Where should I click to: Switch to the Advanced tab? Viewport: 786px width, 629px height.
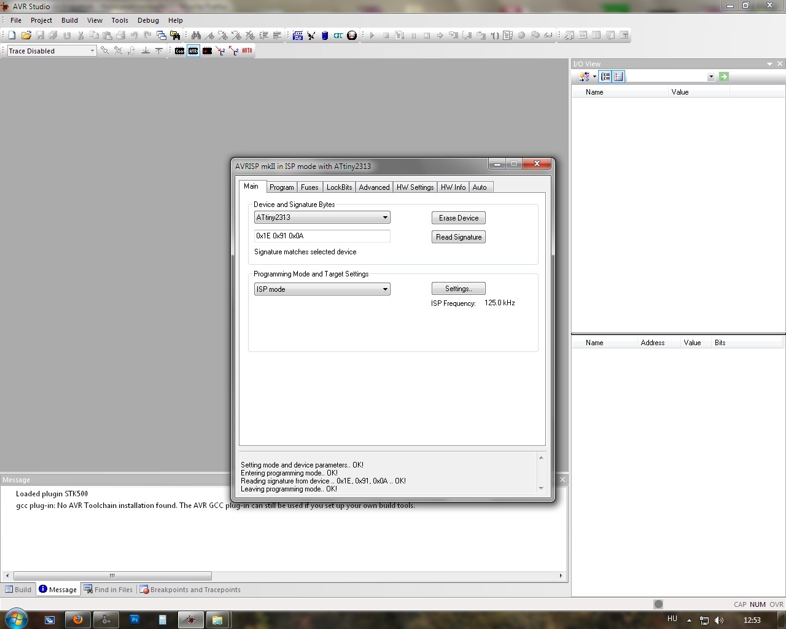374,187
